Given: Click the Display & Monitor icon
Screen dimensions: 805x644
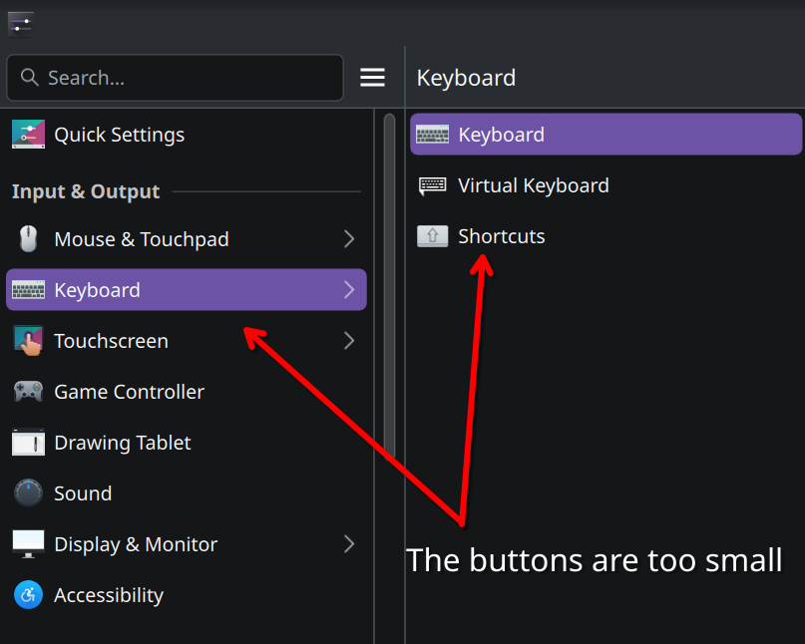Looking at the screenshot, I should (28, 544).
